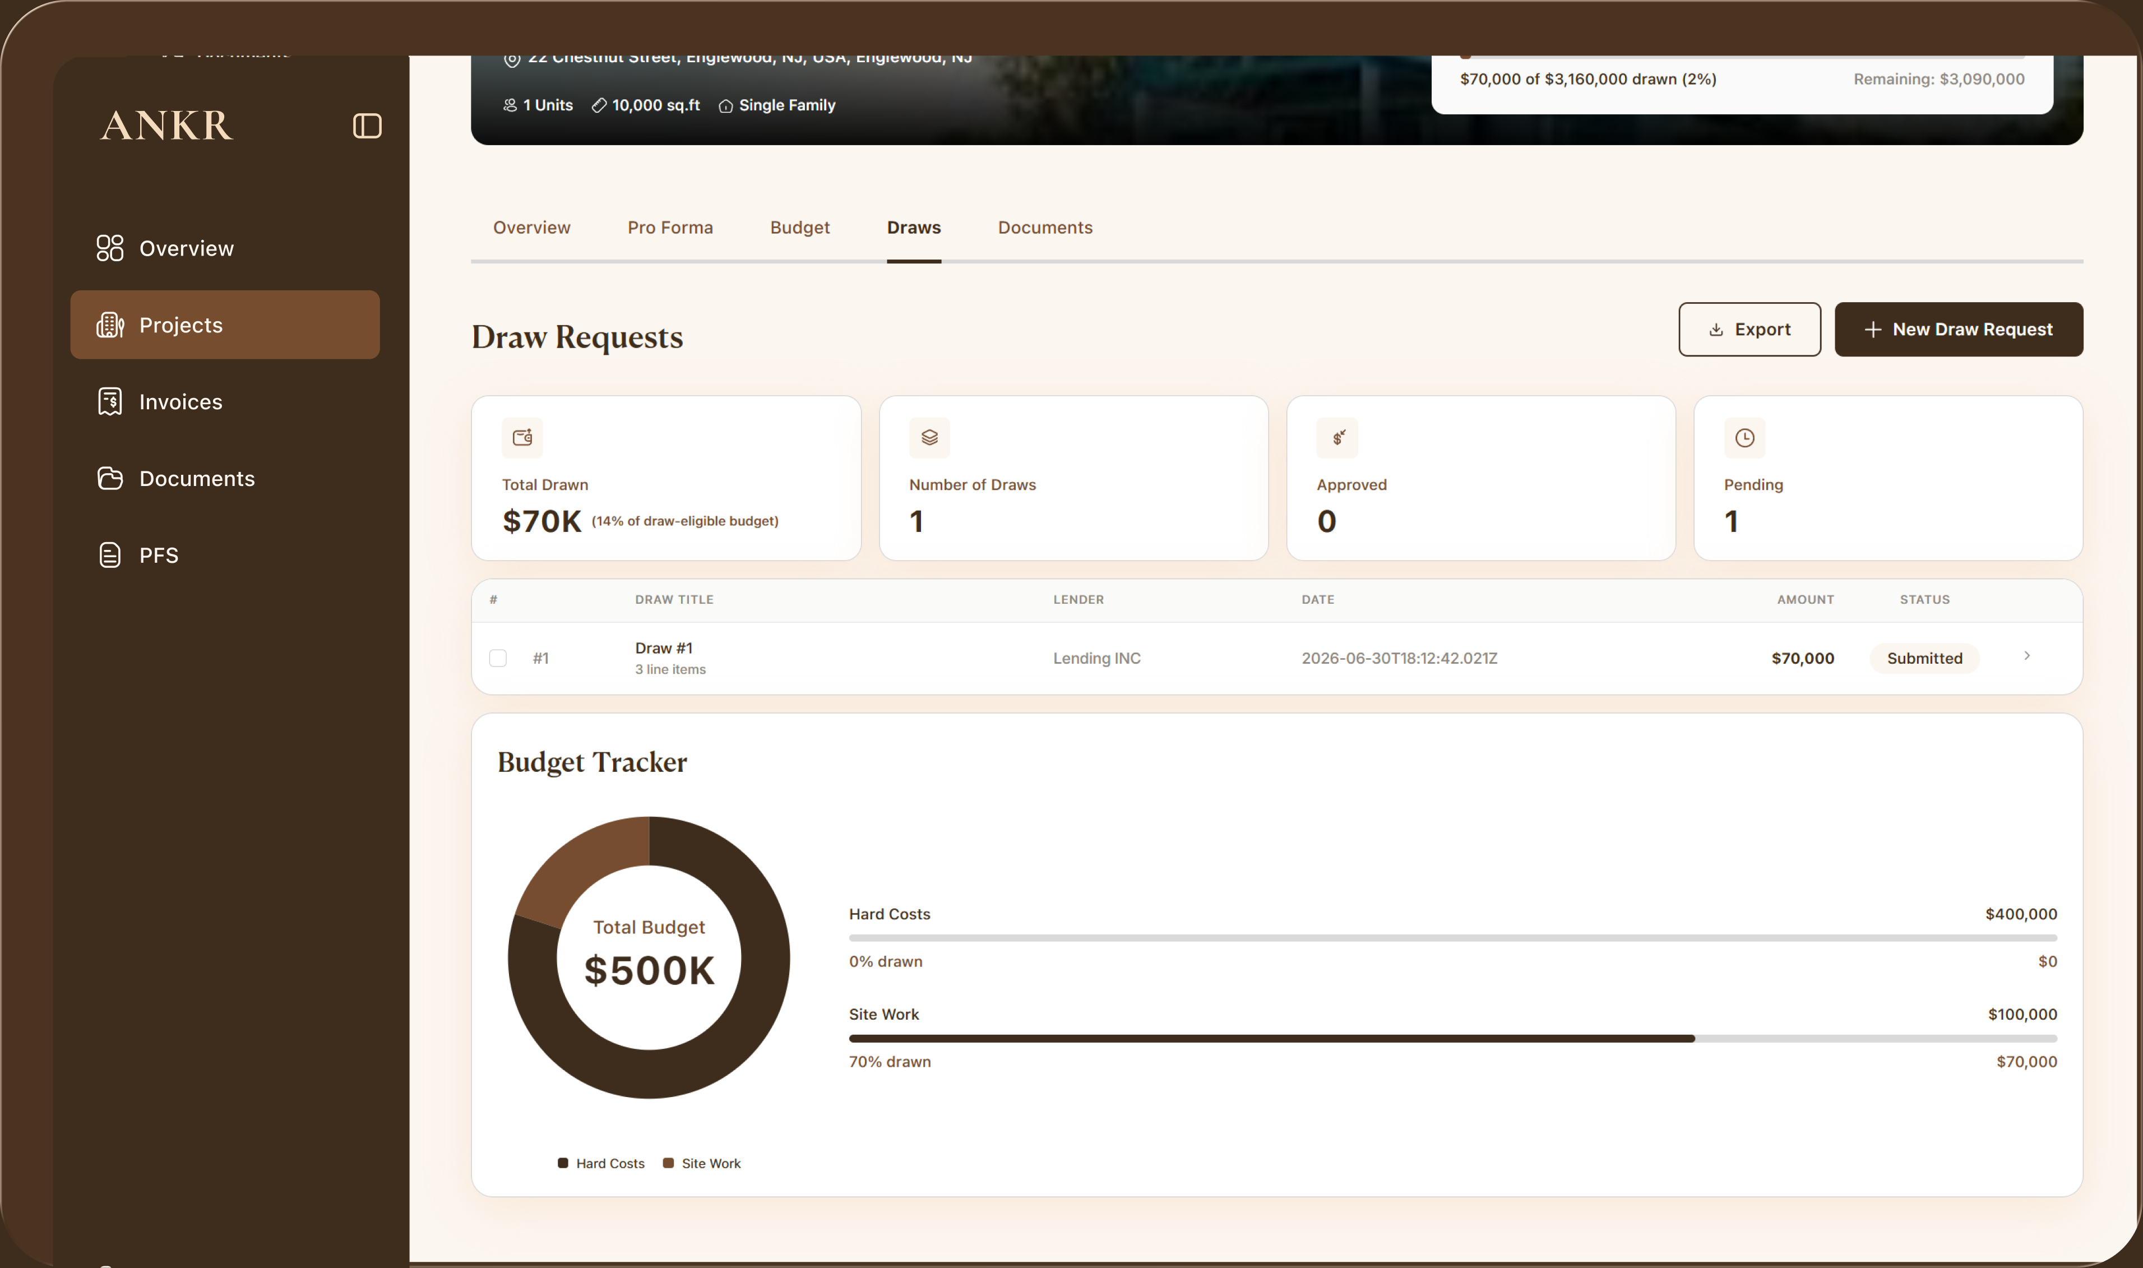Open the Overview tab in the project
2143x1268 pixels.
[531, 227]
